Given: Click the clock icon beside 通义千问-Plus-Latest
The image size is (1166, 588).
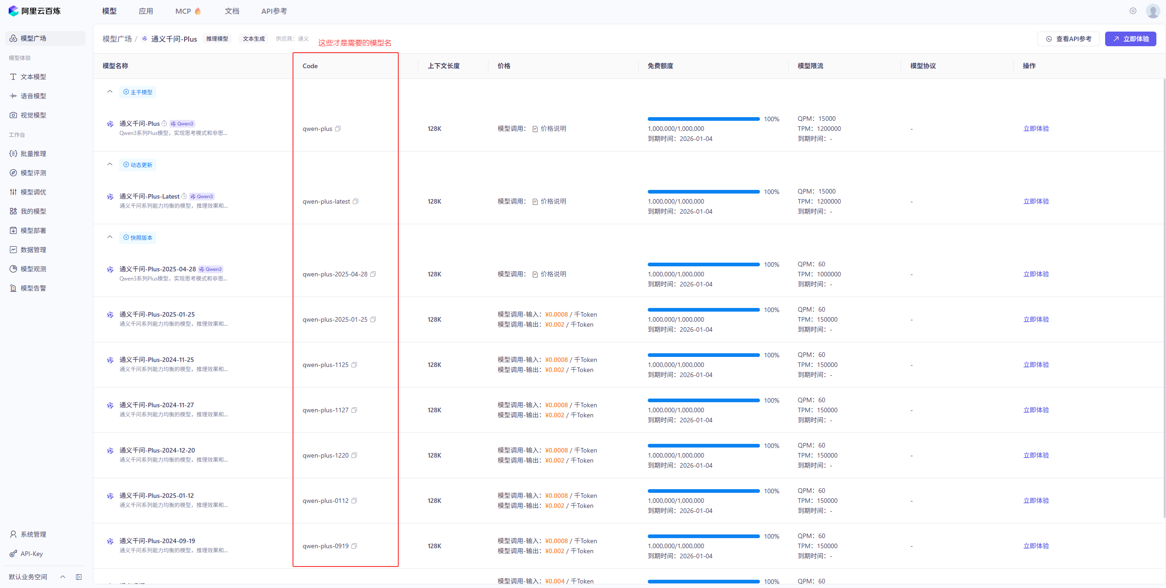Looking at the screenshot, I should coord(184,196).
